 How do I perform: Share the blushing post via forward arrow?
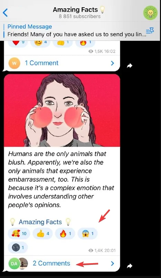point(130,266)
